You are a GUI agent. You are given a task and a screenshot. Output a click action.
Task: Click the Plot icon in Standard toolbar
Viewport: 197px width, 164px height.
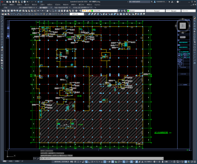tap(12, 11)
